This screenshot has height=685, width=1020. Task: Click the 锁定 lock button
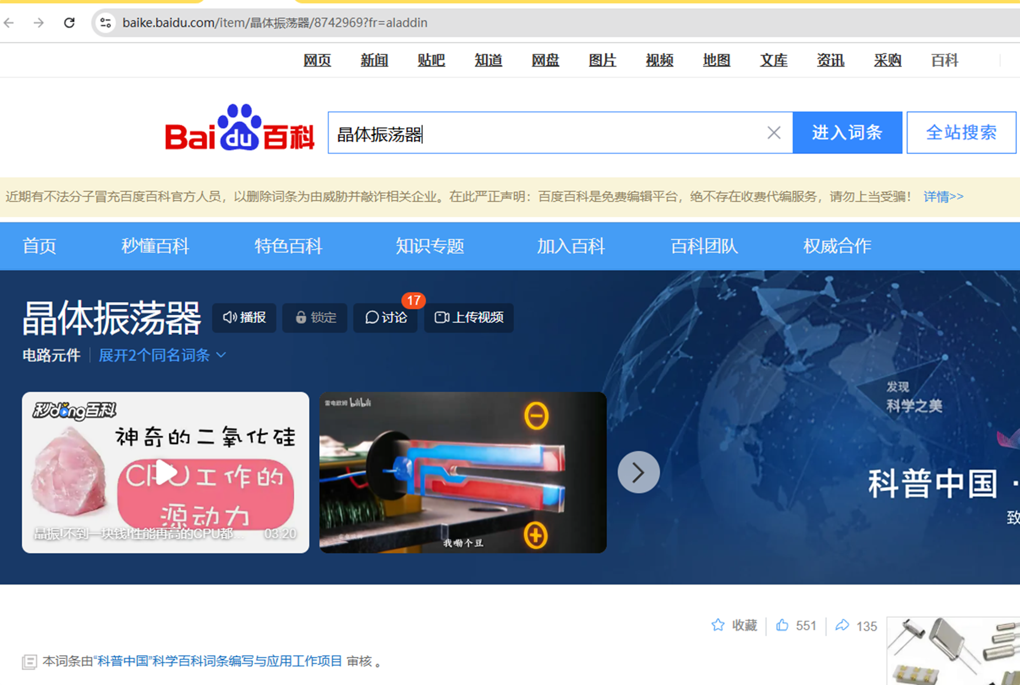(315, 317)
